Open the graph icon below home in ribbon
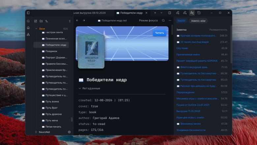Screen dimensions: 257x145 [x=28, y=35]
